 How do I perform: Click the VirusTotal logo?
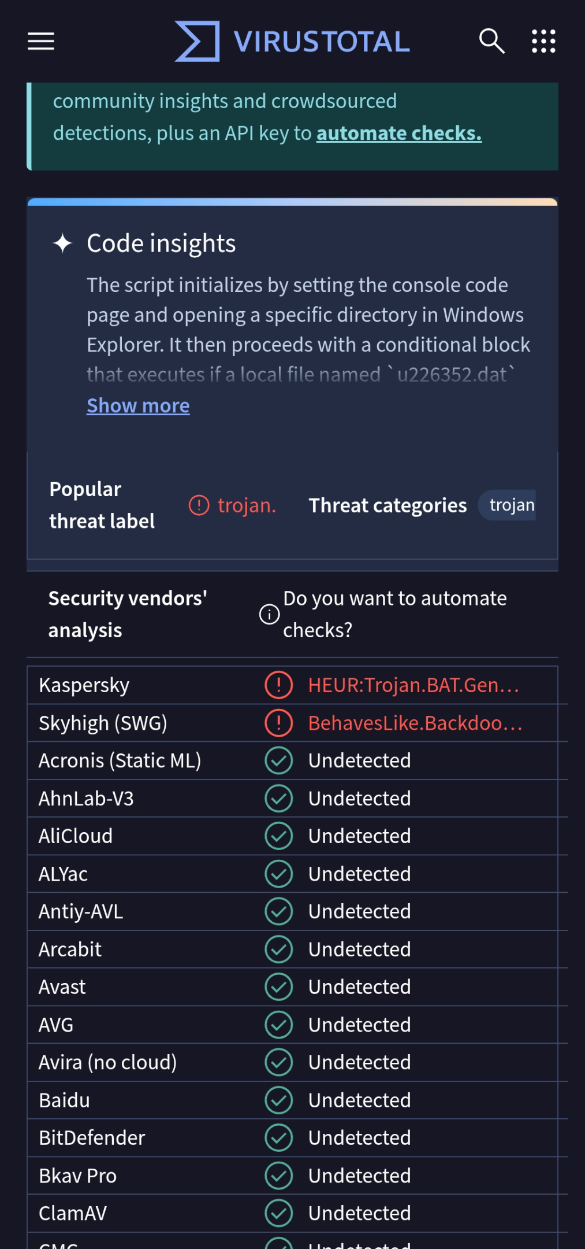pos(292,41)
